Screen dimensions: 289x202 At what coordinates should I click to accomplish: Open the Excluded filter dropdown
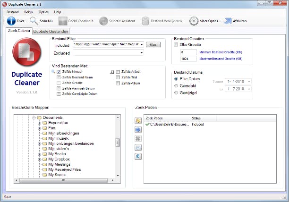click(x=141, y=53)
